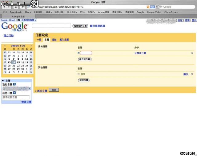Open the 說明 help link
Screen dimensions: 197x156
pos(187,20)
